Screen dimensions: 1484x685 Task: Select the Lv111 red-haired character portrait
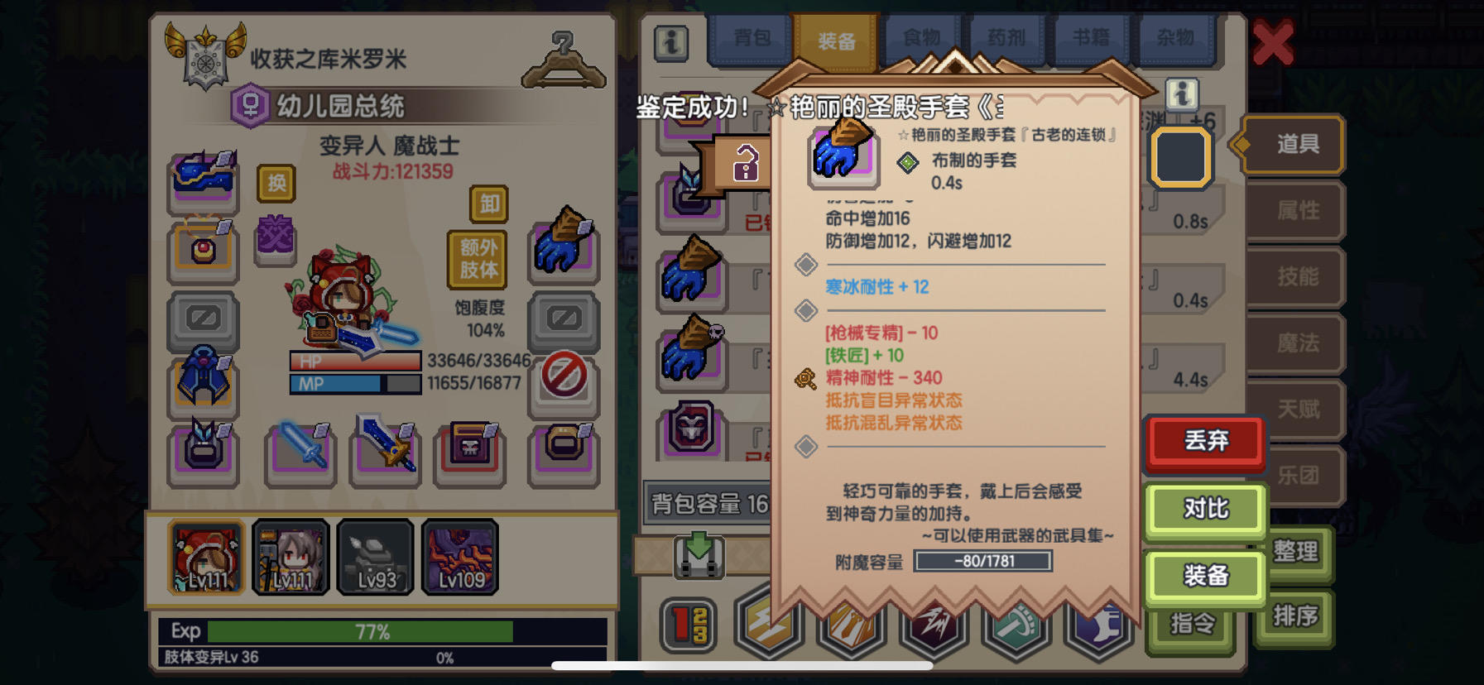click(207, 557)
